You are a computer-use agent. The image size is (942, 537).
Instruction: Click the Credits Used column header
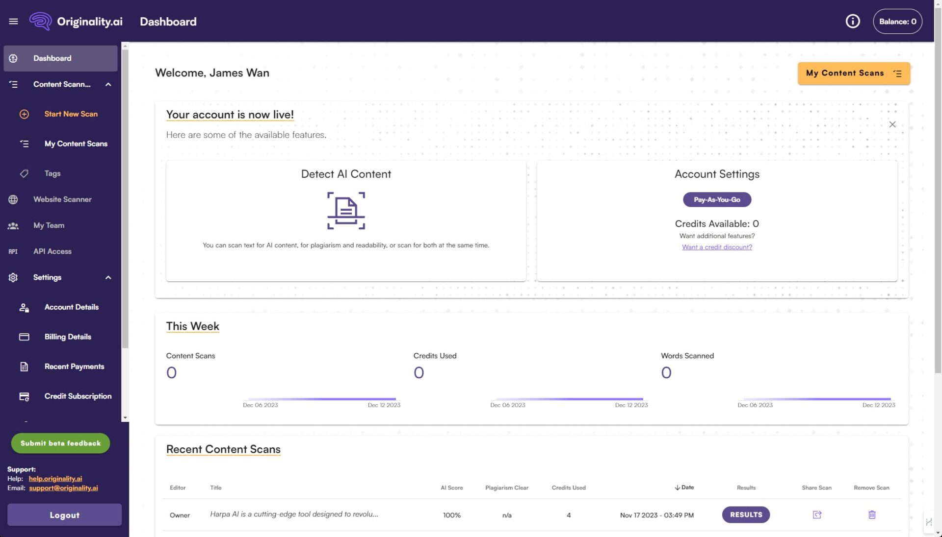click(569, 488)
